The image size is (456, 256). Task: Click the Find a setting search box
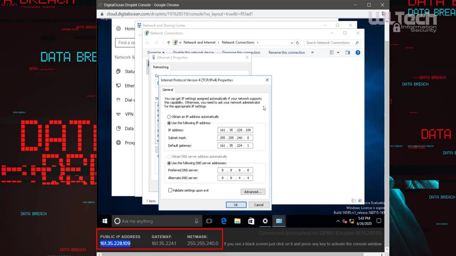tap(125, 43)
